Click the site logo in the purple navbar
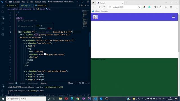Image resolution: width=180 pixels, height=101 pixels. [95, 17]
